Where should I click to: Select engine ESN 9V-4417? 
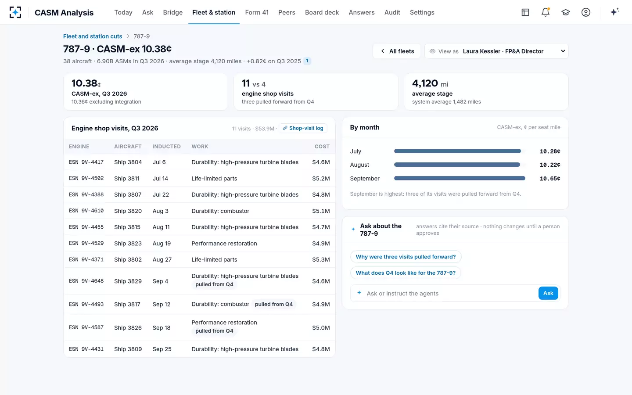click(x=86, y=162)
